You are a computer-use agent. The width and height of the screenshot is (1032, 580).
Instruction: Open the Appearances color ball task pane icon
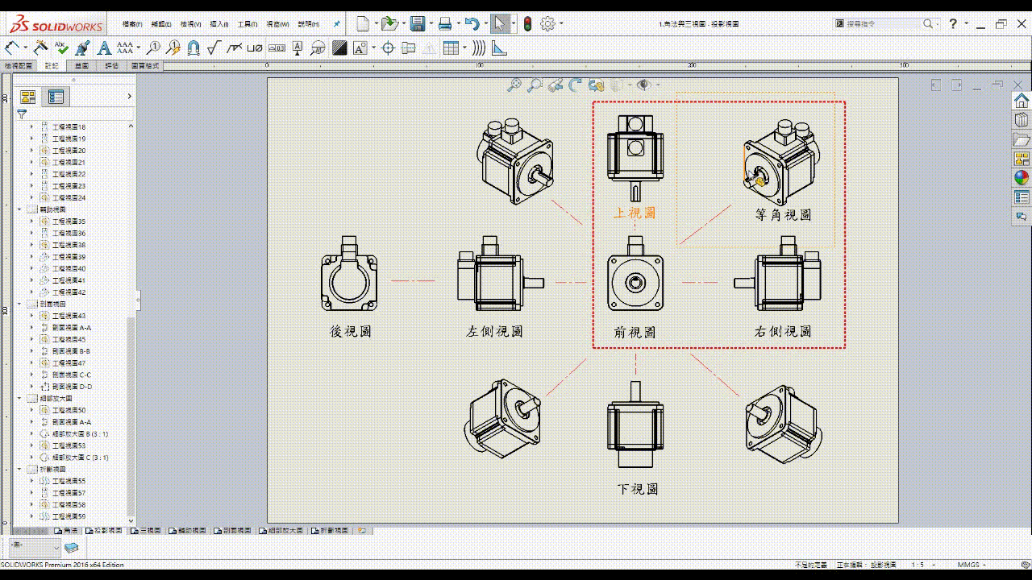point(1022,177)
